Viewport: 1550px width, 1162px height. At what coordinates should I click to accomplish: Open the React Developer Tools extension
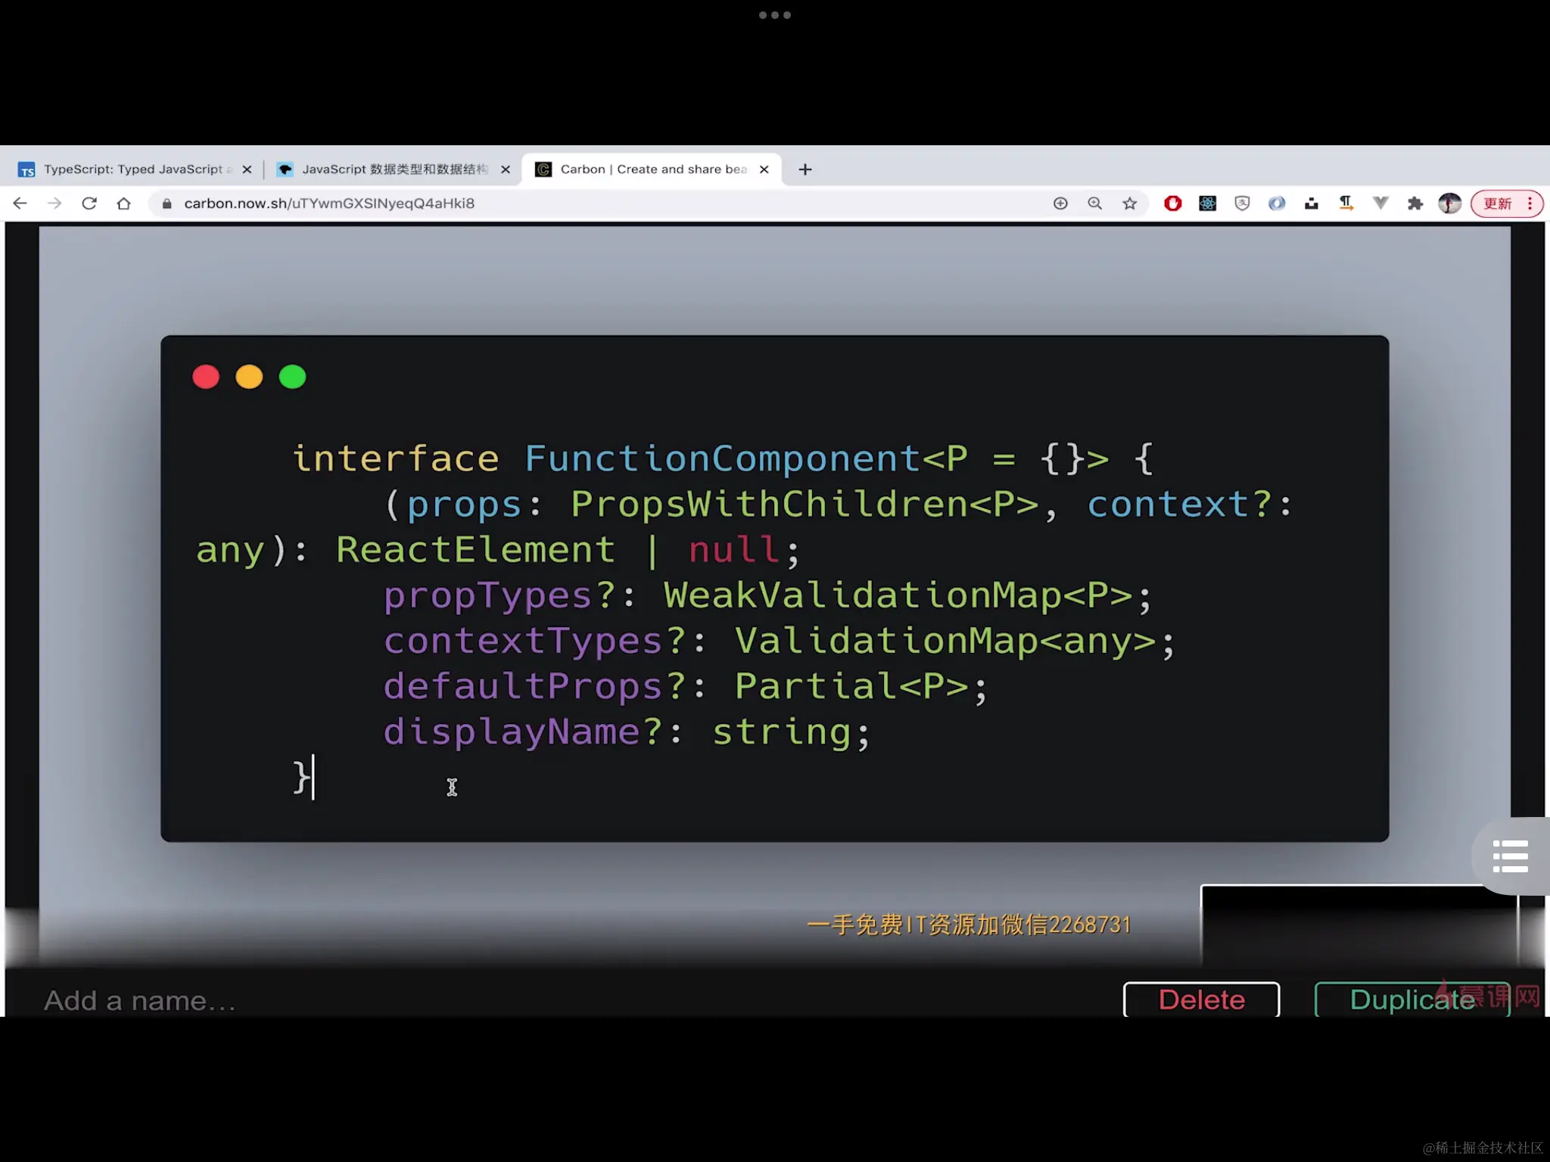(x=1207, y=203)
